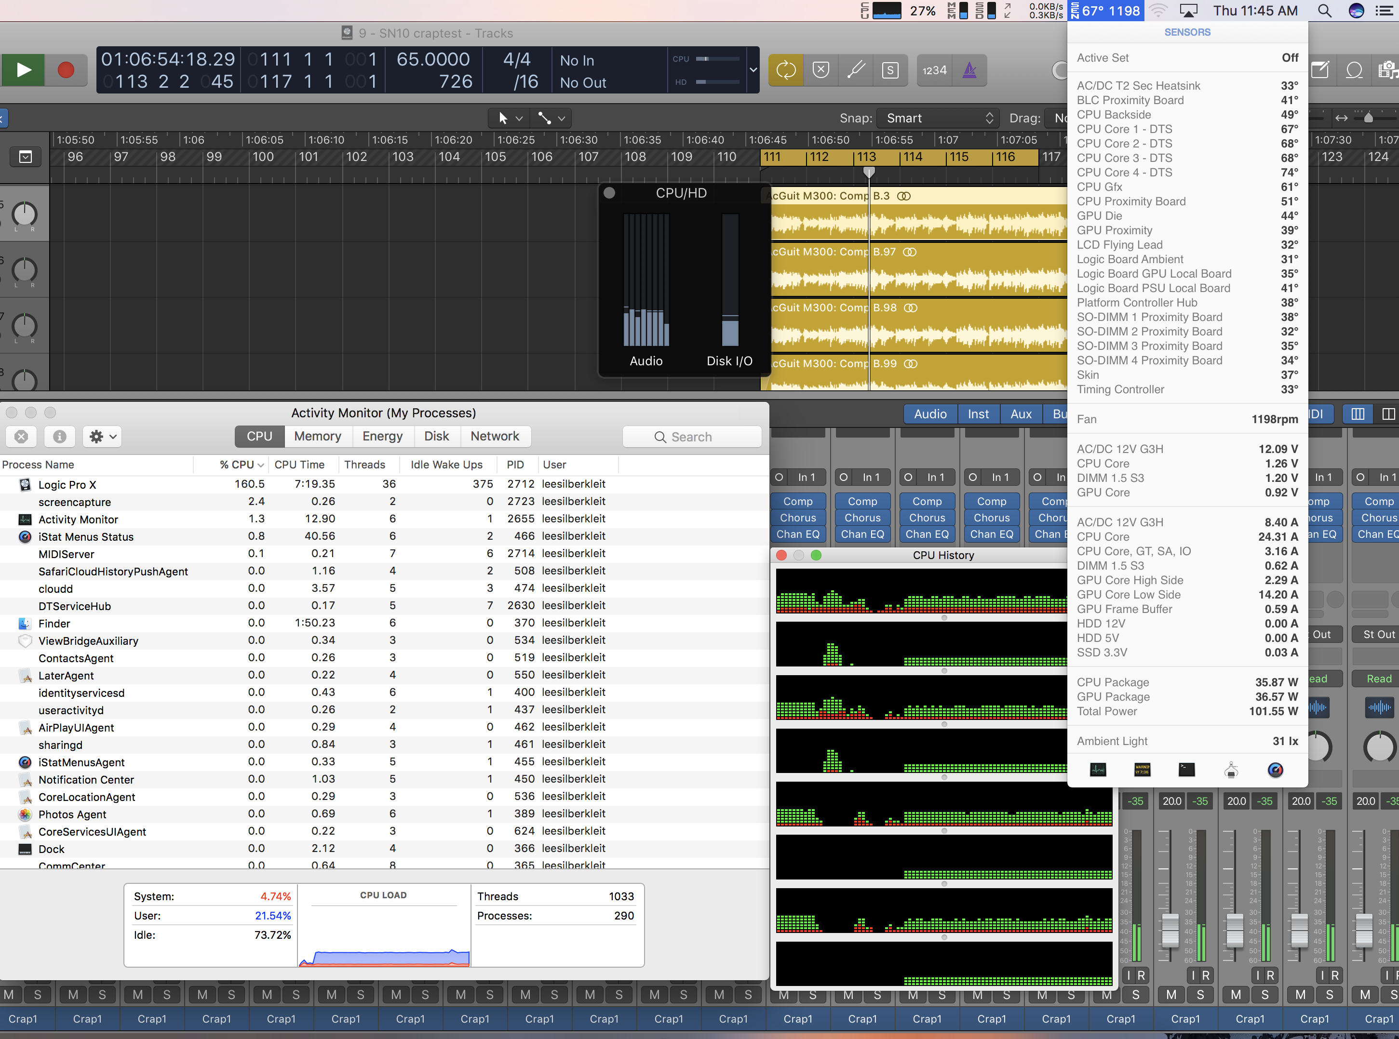This screenshot has height=1039, width=1399.
Task: Click the green Play button
Action: (23, 70)
